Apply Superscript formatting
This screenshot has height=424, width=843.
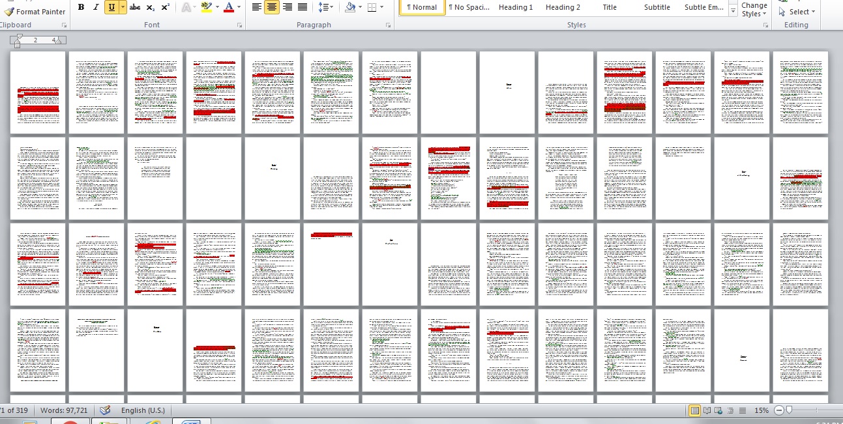(x=165, y=7)
